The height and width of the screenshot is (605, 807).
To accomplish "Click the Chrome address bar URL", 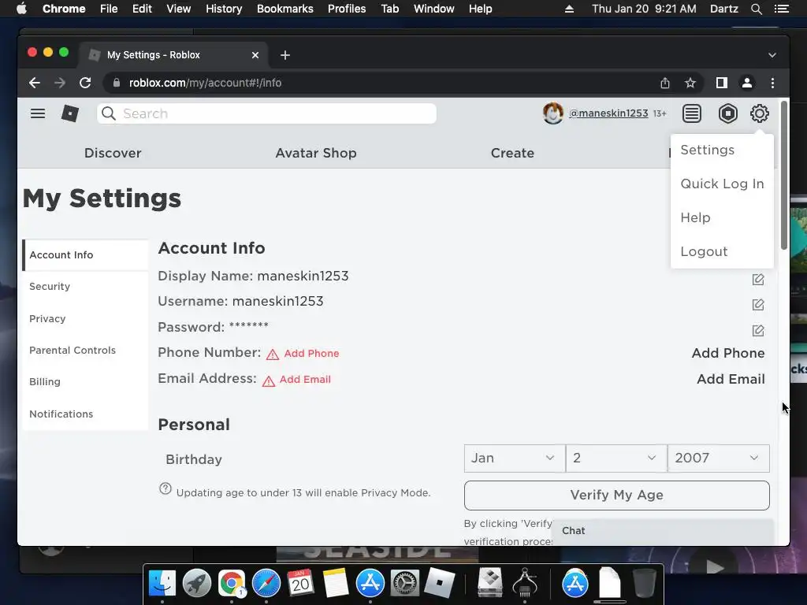I will click(205, 83).
